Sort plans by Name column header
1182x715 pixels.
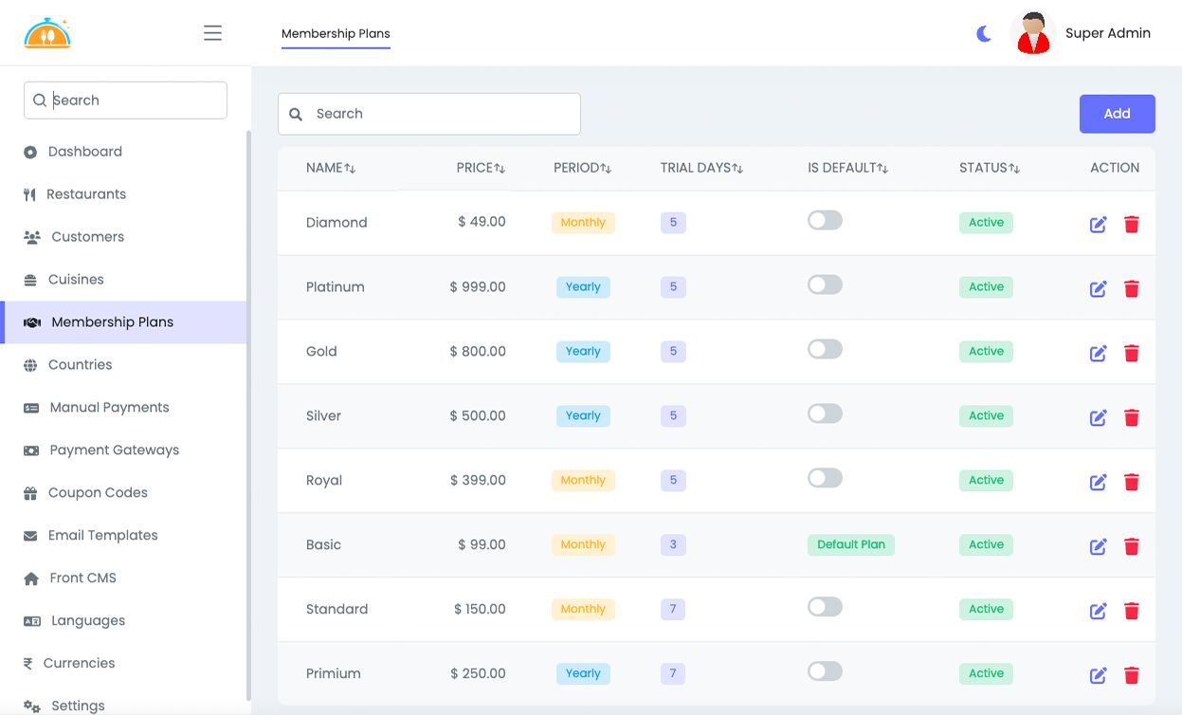click(330, 168)
